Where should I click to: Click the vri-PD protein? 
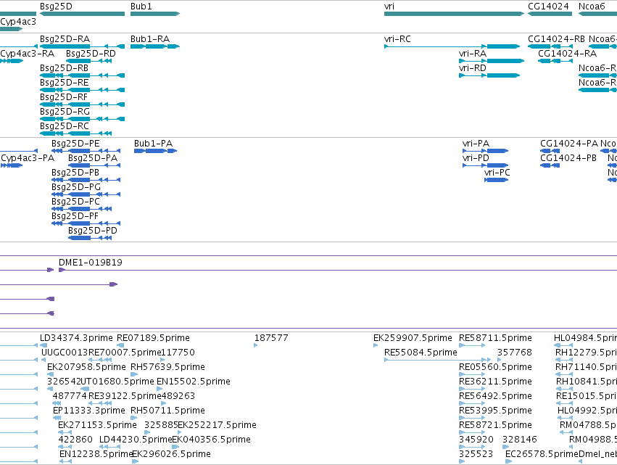(x=486, y=165)
